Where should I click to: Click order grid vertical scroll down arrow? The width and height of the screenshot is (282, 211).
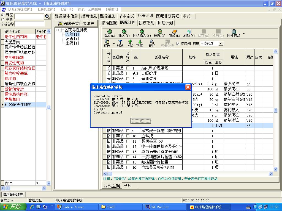pyautogui.click(x=275, y=169)
